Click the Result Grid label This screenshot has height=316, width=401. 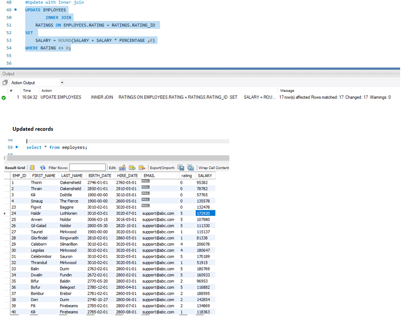(15, 168)
